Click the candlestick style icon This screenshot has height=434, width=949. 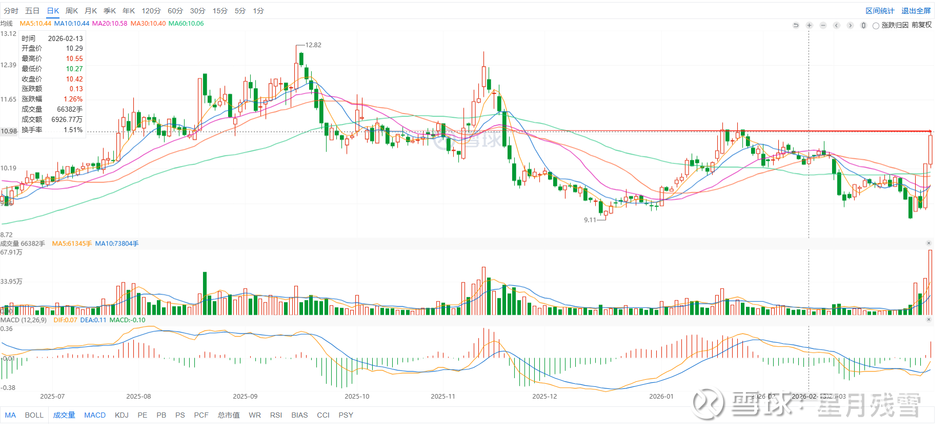click(x=863, y=25)
